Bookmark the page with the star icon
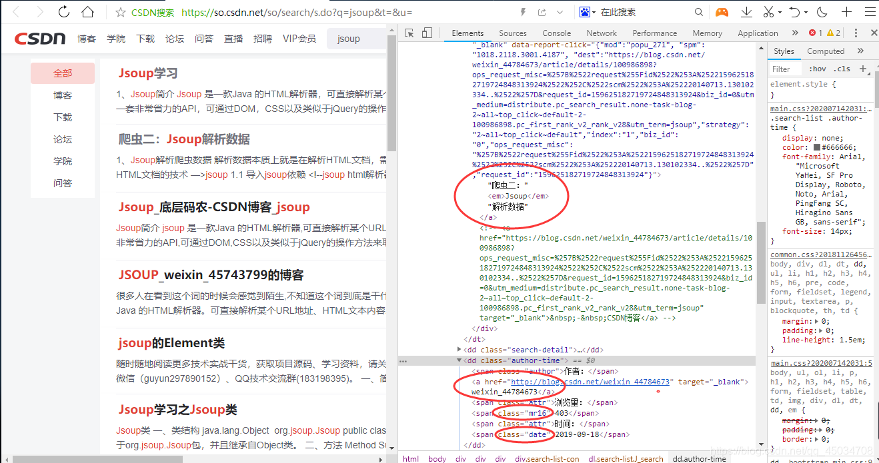 pos(121,12)
